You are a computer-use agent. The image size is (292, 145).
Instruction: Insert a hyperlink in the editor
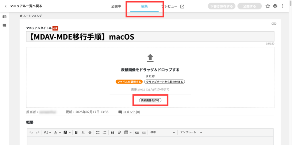[x=119, y=132]
